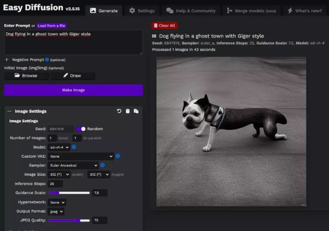
Task: Click the undo icon in Image Settings header
Action: point(119,111)
